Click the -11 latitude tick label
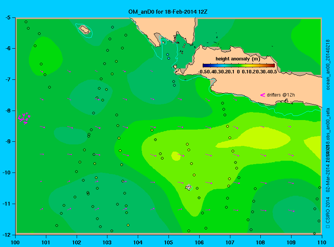This screenshot has height=247, width=334. 6,204
